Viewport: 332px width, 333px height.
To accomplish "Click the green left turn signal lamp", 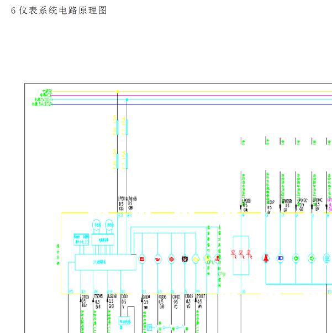I will click(296, 258).
